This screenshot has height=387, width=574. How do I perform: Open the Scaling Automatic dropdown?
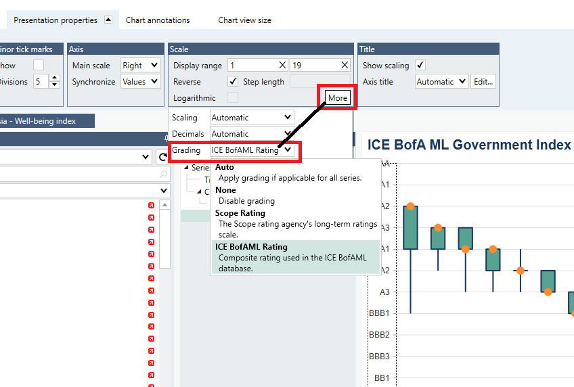tap(252, 118)
